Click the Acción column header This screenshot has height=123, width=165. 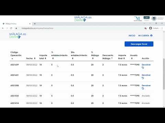point(145,58)
